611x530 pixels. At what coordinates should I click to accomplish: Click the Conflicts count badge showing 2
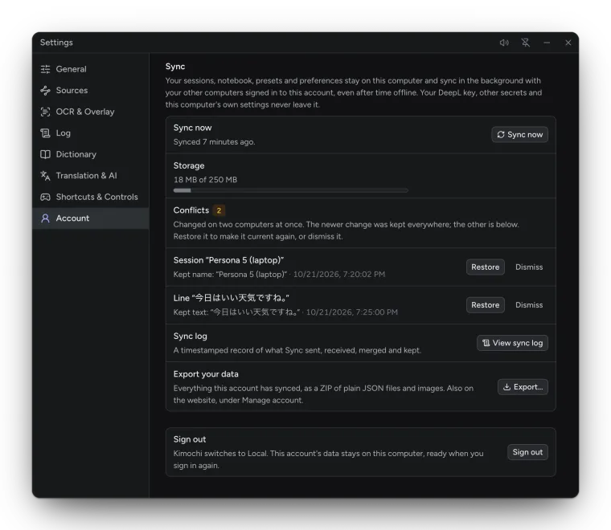point(219,210)
